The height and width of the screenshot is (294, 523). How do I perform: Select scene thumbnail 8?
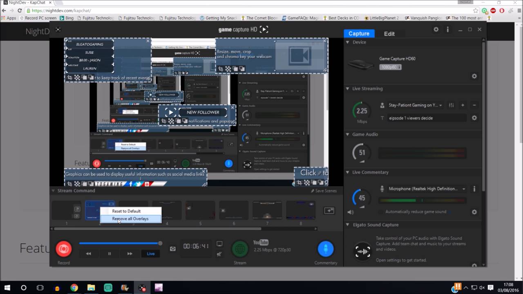pos(301,211)
